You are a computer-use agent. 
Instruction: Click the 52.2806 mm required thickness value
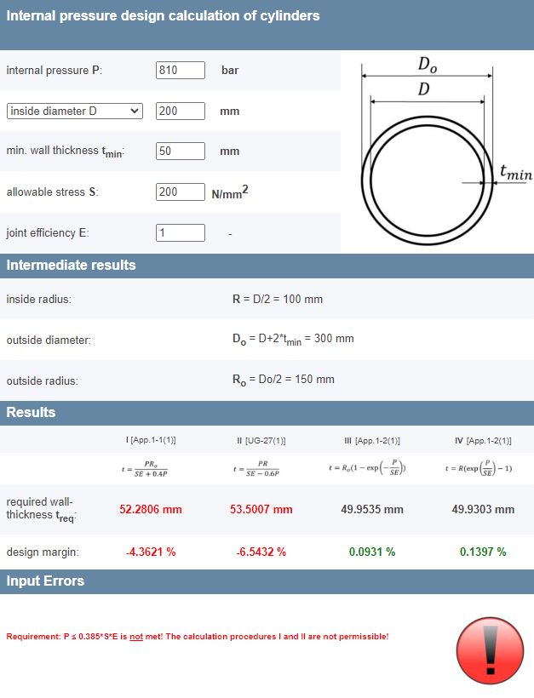coord(151,509)
